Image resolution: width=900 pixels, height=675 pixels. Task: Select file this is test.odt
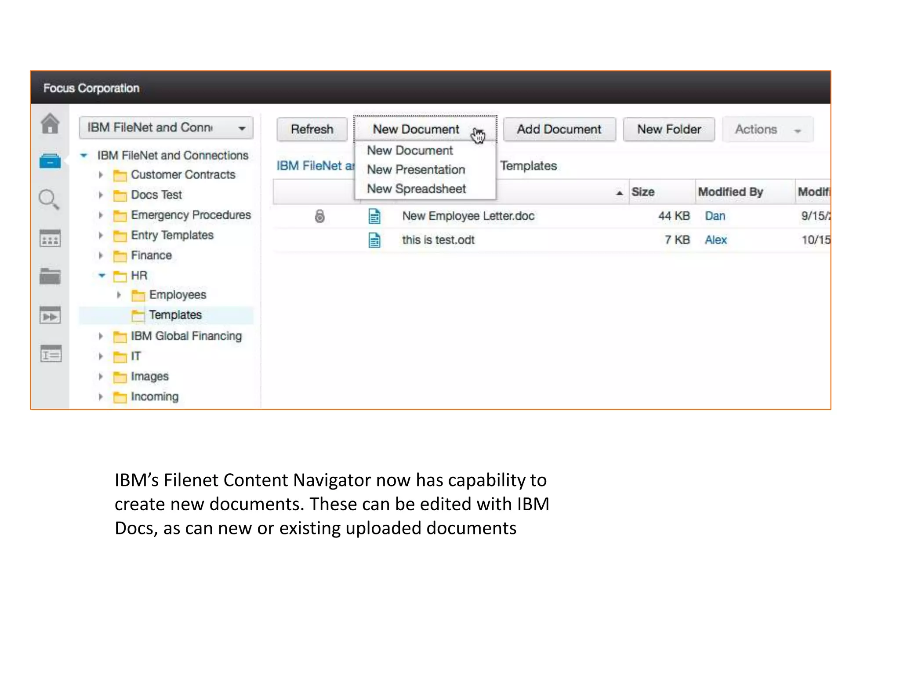(x=438, y=240)
